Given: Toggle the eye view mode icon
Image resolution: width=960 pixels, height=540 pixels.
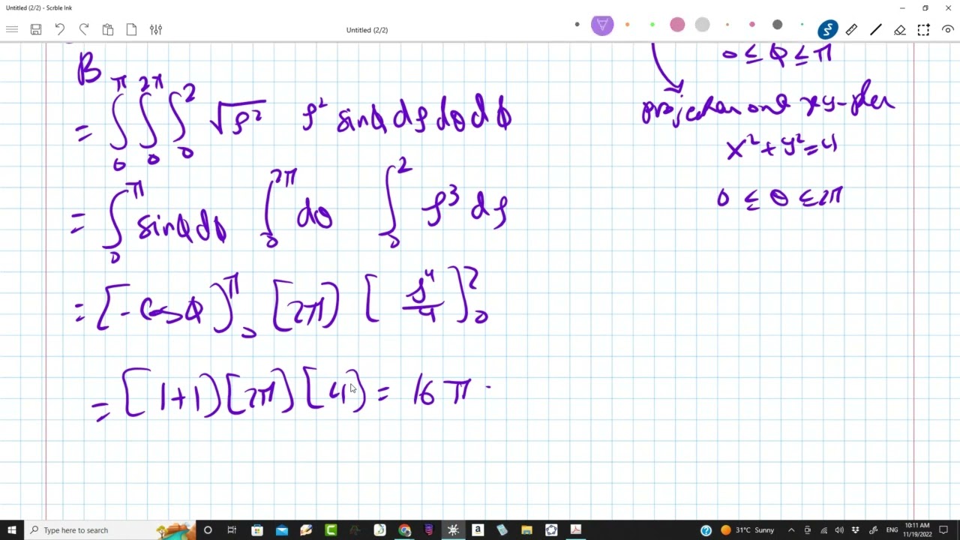Looking at the screenshot, I should pos(948,29).
